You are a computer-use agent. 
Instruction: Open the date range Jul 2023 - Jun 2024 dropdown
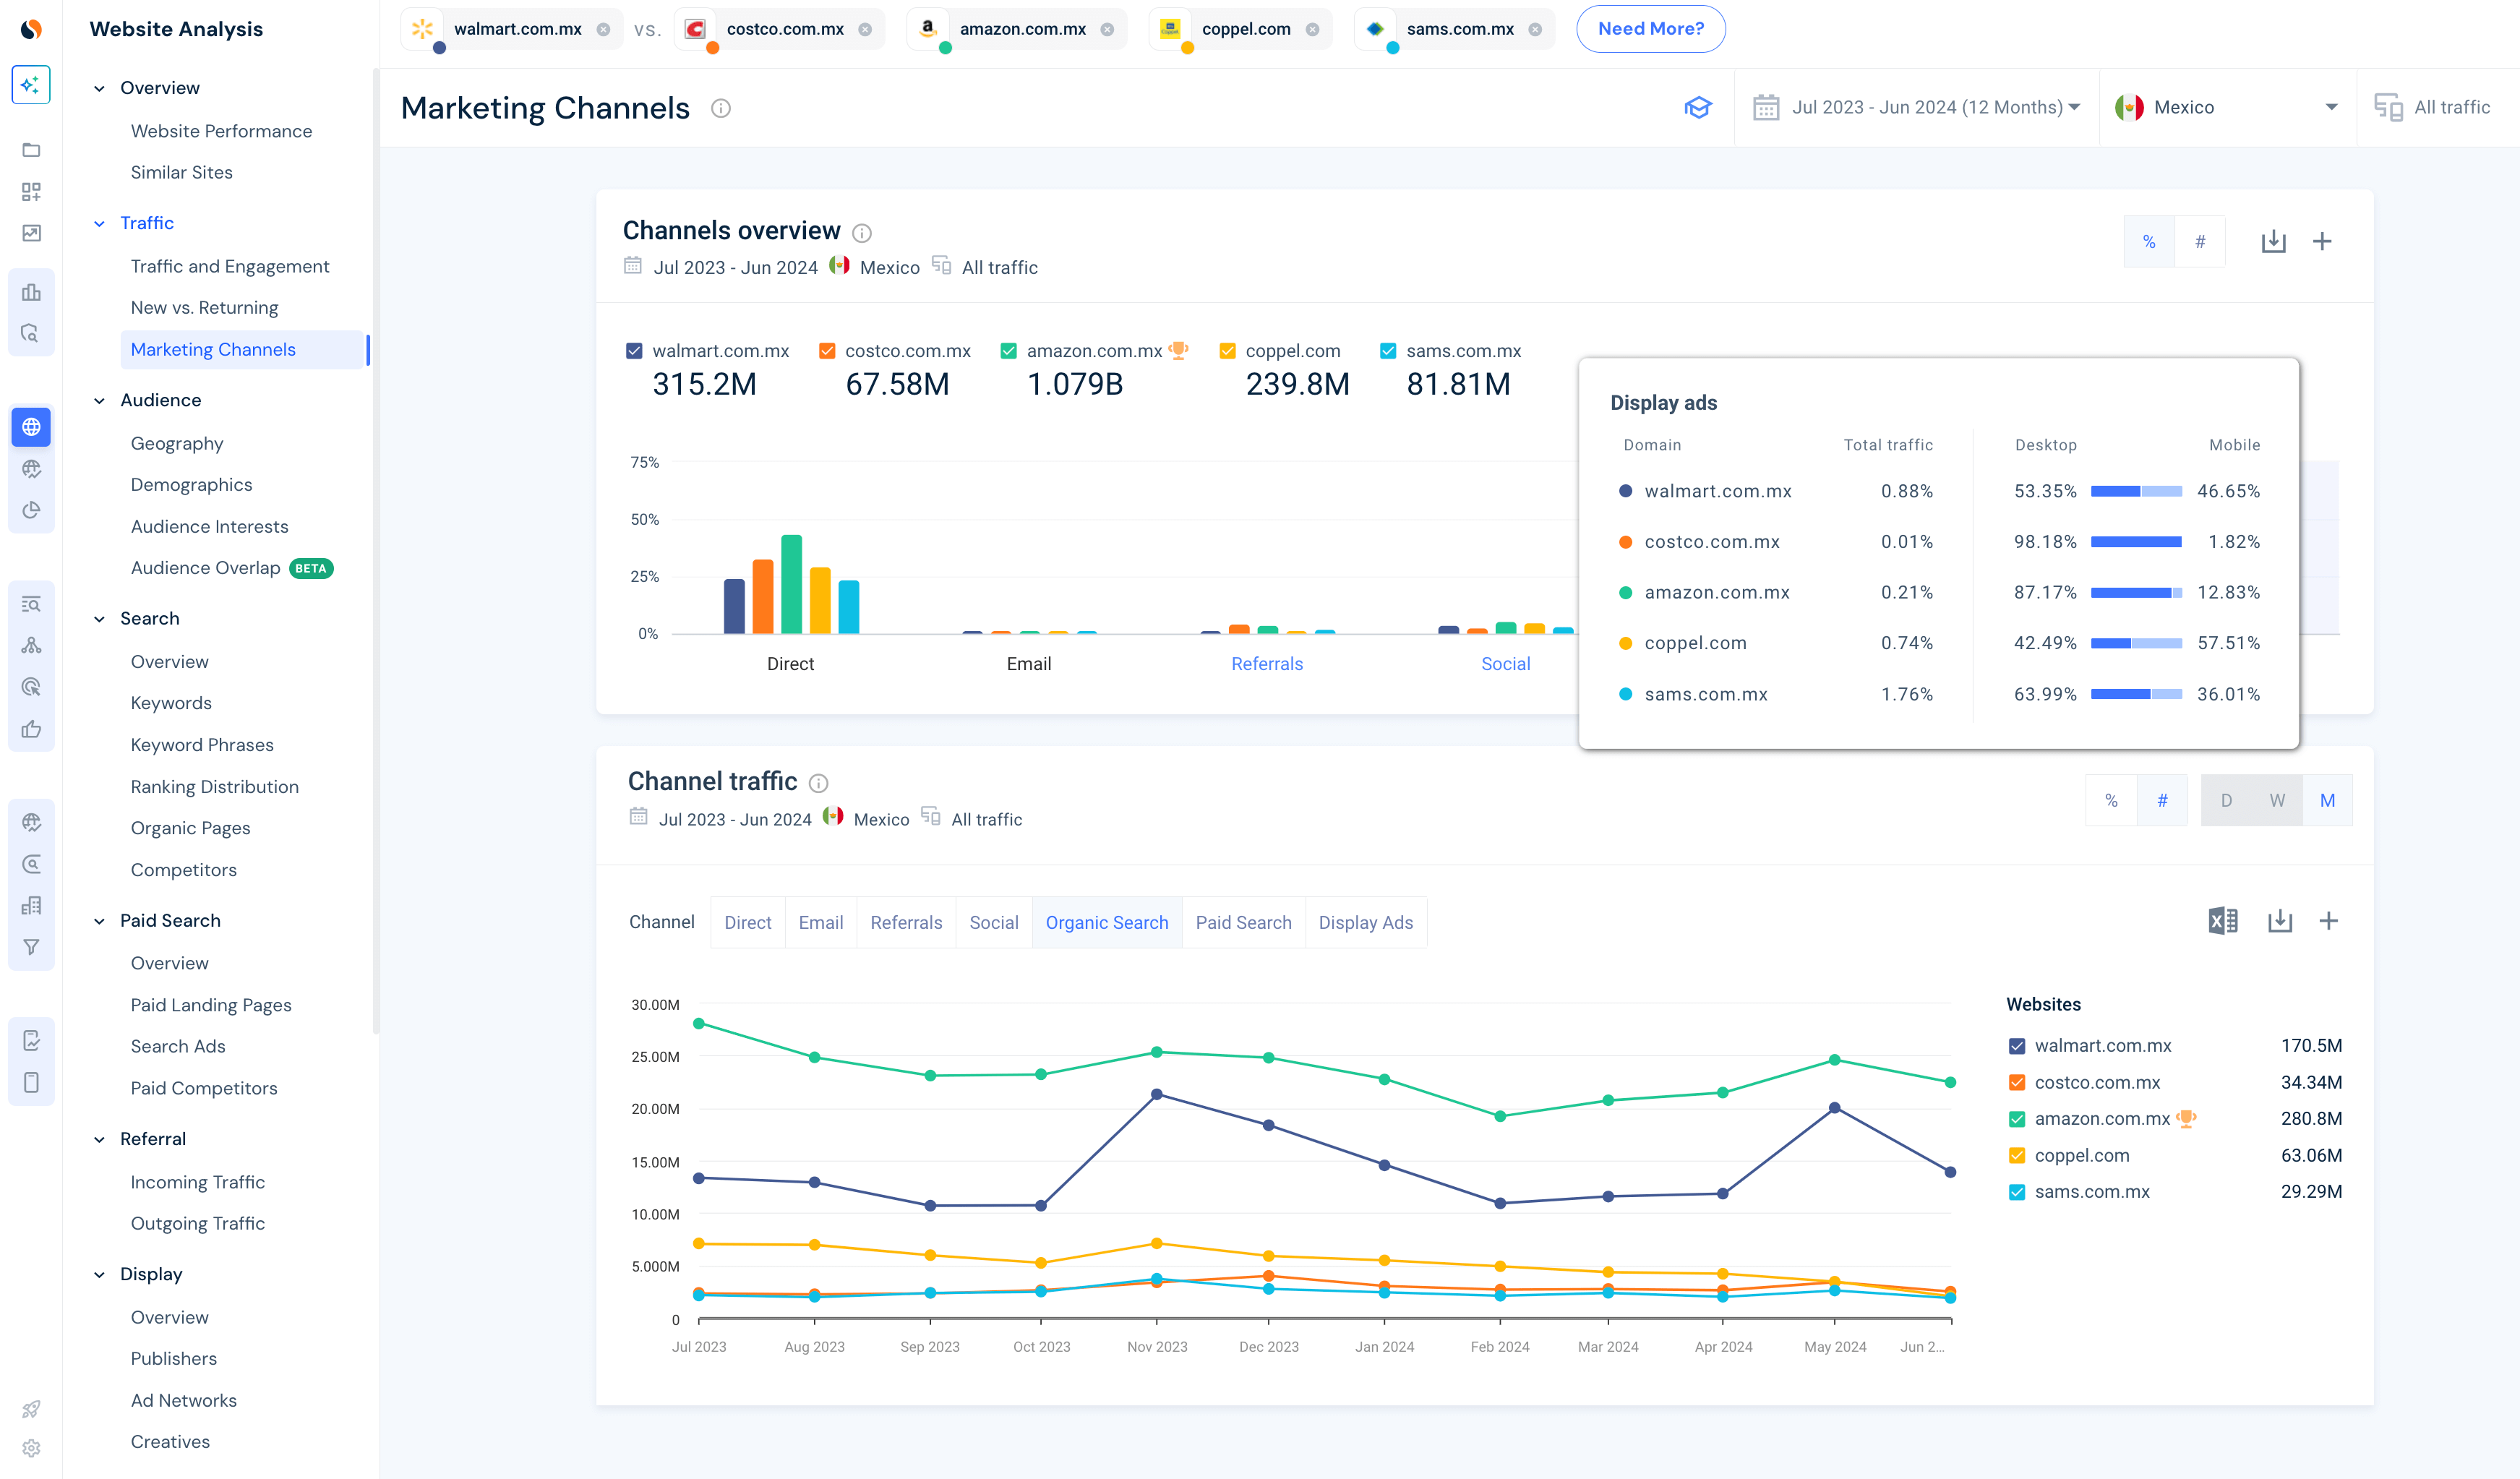[1916, 107]
